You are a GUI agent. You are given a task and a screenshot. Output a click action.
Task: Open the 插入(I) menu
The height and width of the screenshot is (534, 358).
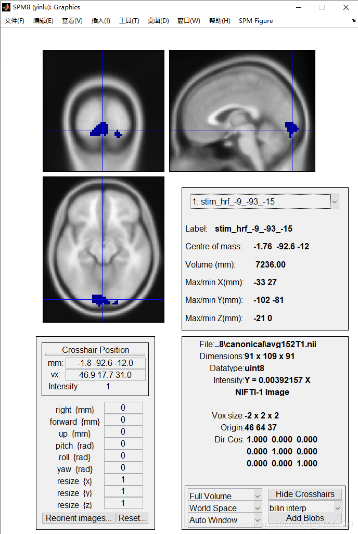point(101,21)
